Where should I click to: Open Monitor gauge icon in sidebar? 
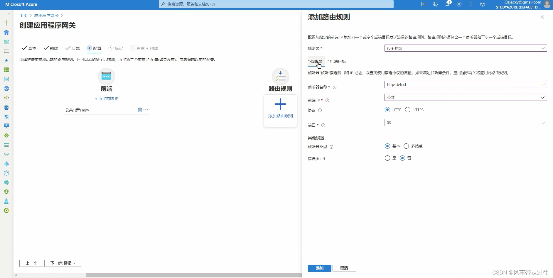(6, 173)
